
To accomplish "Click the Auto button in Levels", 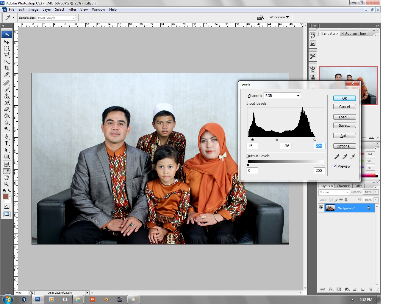I will click(344, 136).
